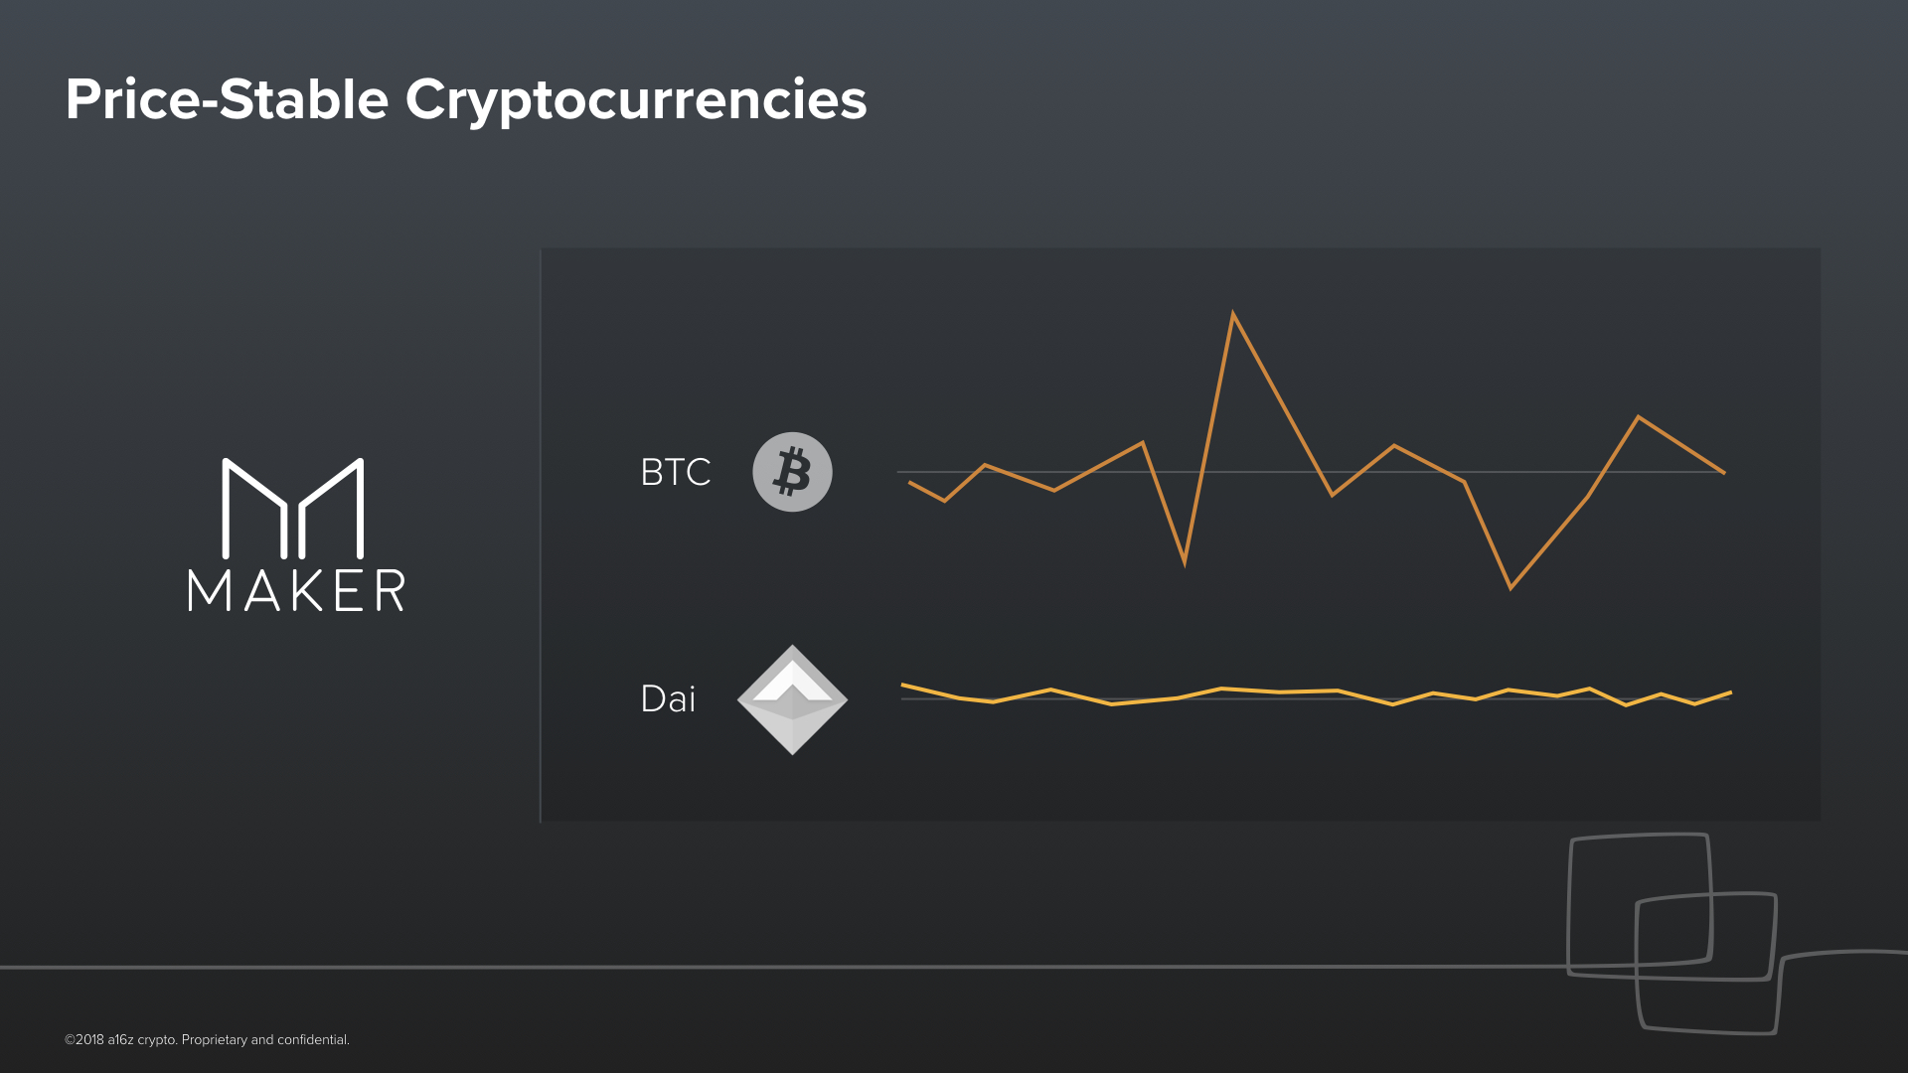Click the "Dai" label
This screenshot has height=1073, width=1908.
(x=668, y=698)
